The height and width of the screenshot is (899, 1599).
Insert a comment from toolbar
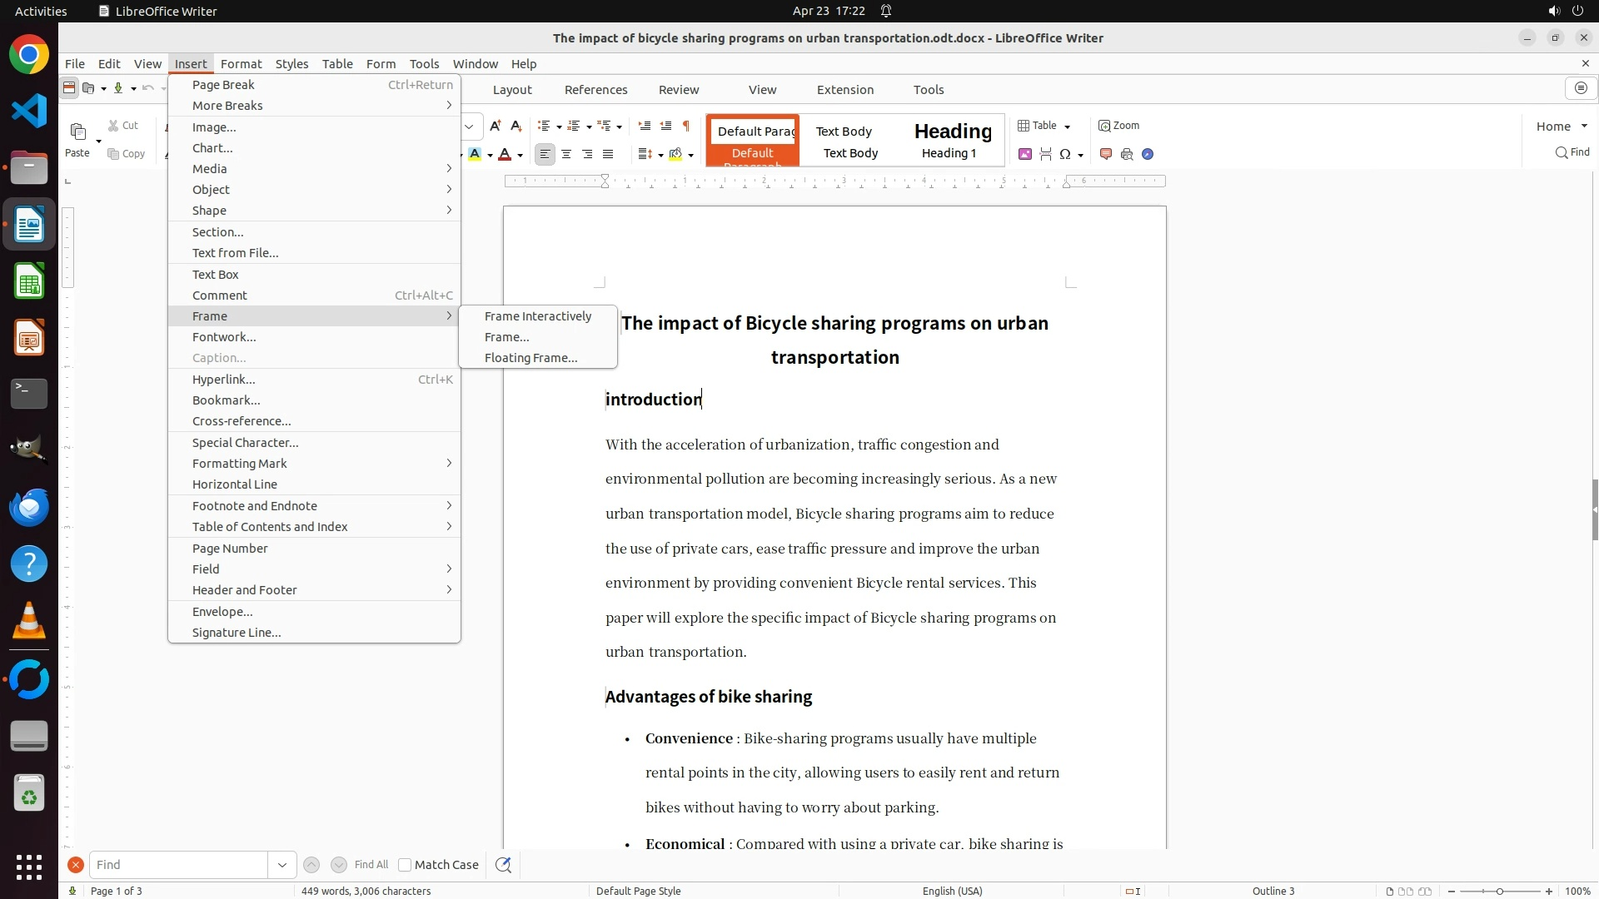pyautogui.click(x=1106, y=154)
